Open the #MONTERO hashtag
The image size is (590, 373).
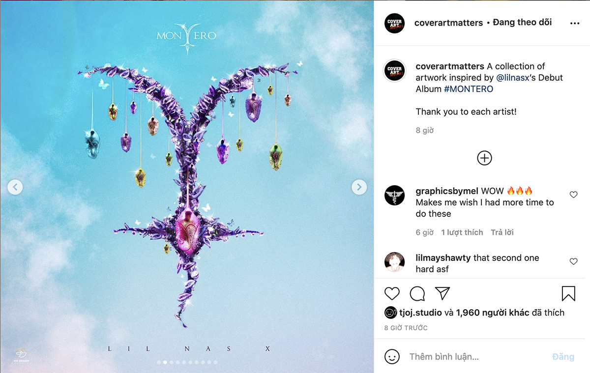click(469, 89)
